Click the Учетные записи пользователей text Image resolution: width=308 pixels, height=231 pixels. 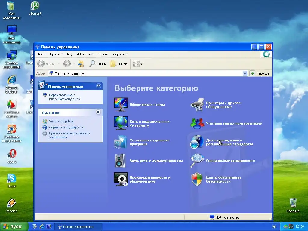pyautogui.click(x=234, y=123)
